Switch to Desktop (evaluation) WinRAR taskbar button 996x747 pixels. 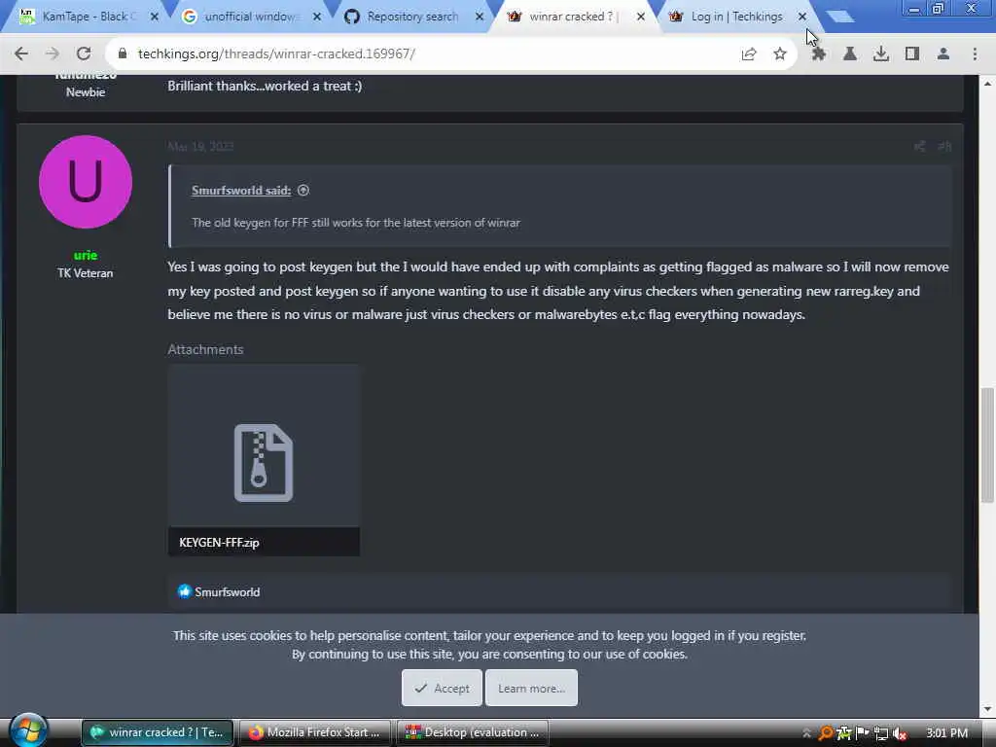pyautogui.click(x=473, y=732)
